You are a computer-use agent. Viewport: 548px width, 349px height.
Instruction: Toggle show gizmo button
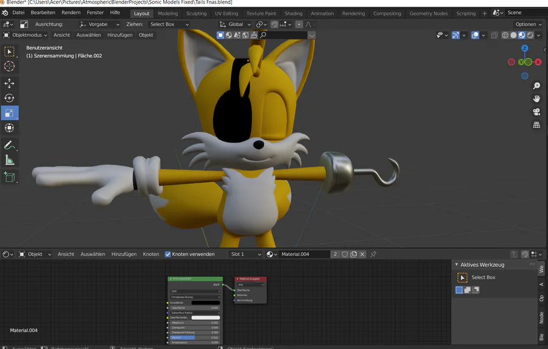455,35
